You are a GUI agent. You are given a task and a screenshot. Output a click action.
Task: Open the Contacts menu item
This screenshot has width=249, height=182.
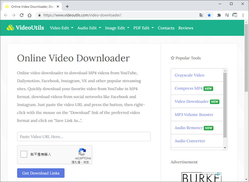tap(166, 28)
